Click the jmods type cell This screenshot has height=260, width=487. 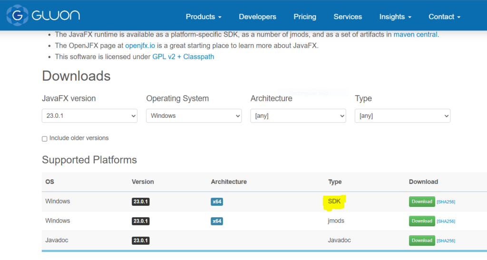(x=336, y=221)
